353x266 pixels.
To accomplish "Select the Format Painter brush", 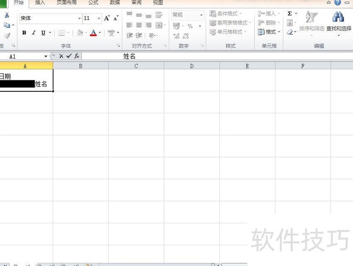I will point(7,36).
